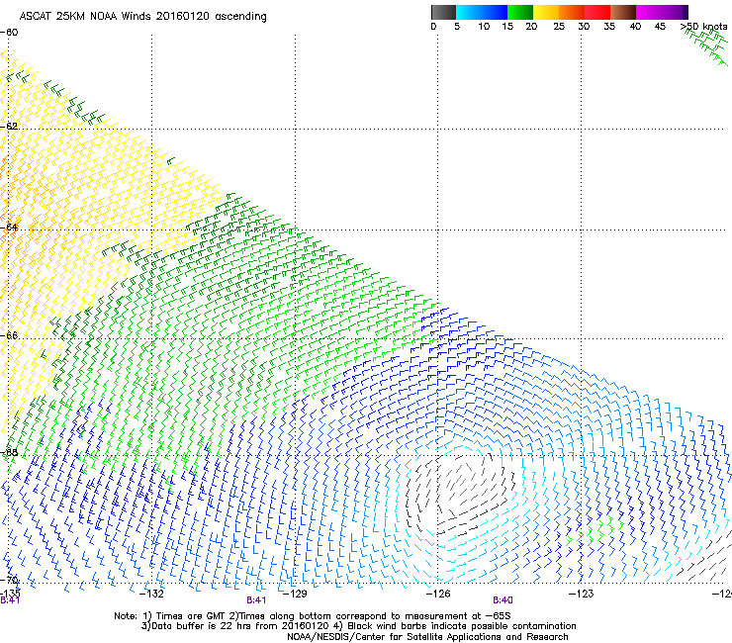Click the legend label 15
Screen dimensions: 732x643
pos(507,27)
